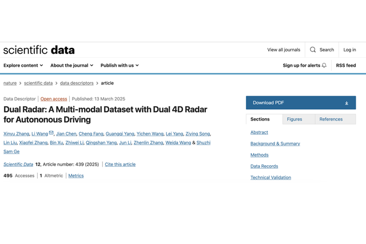The width and height of the screenshot is (366, 244).
Task: Open the Publish with us dropdown
Action: click(x=120, y=66)
